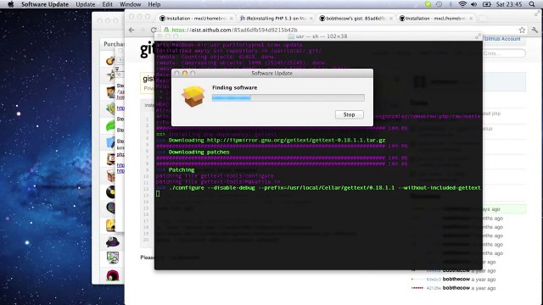This screenshot has height=305, width=543.
Task: Open the Update menu
Action: 85,4
